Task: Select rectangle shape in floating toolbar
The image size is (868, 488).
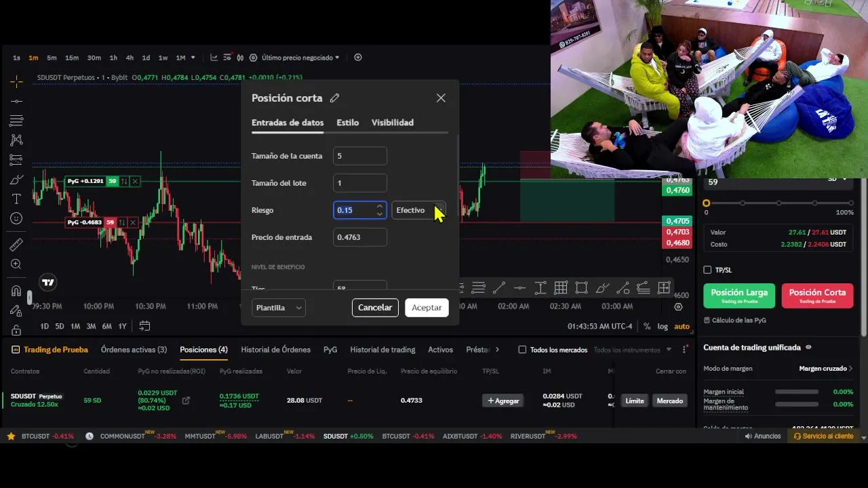Action: coord(581,288)
